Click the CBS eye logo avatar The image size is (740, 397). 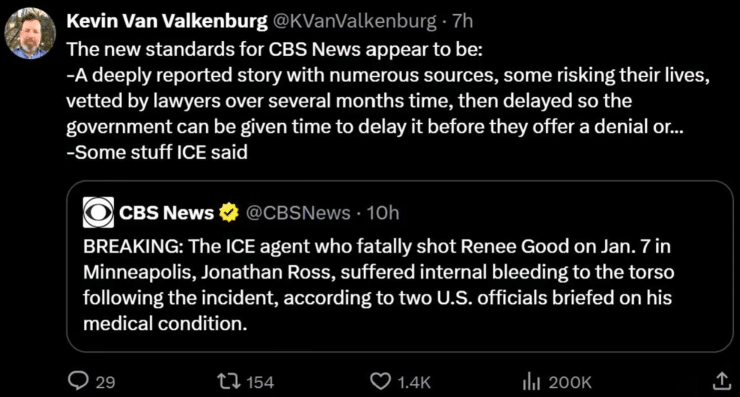coord(98,212)
